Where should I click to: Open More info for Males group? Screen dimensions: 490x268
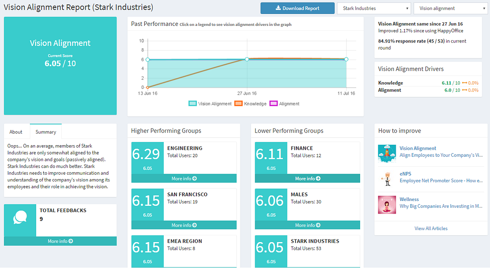307,225
